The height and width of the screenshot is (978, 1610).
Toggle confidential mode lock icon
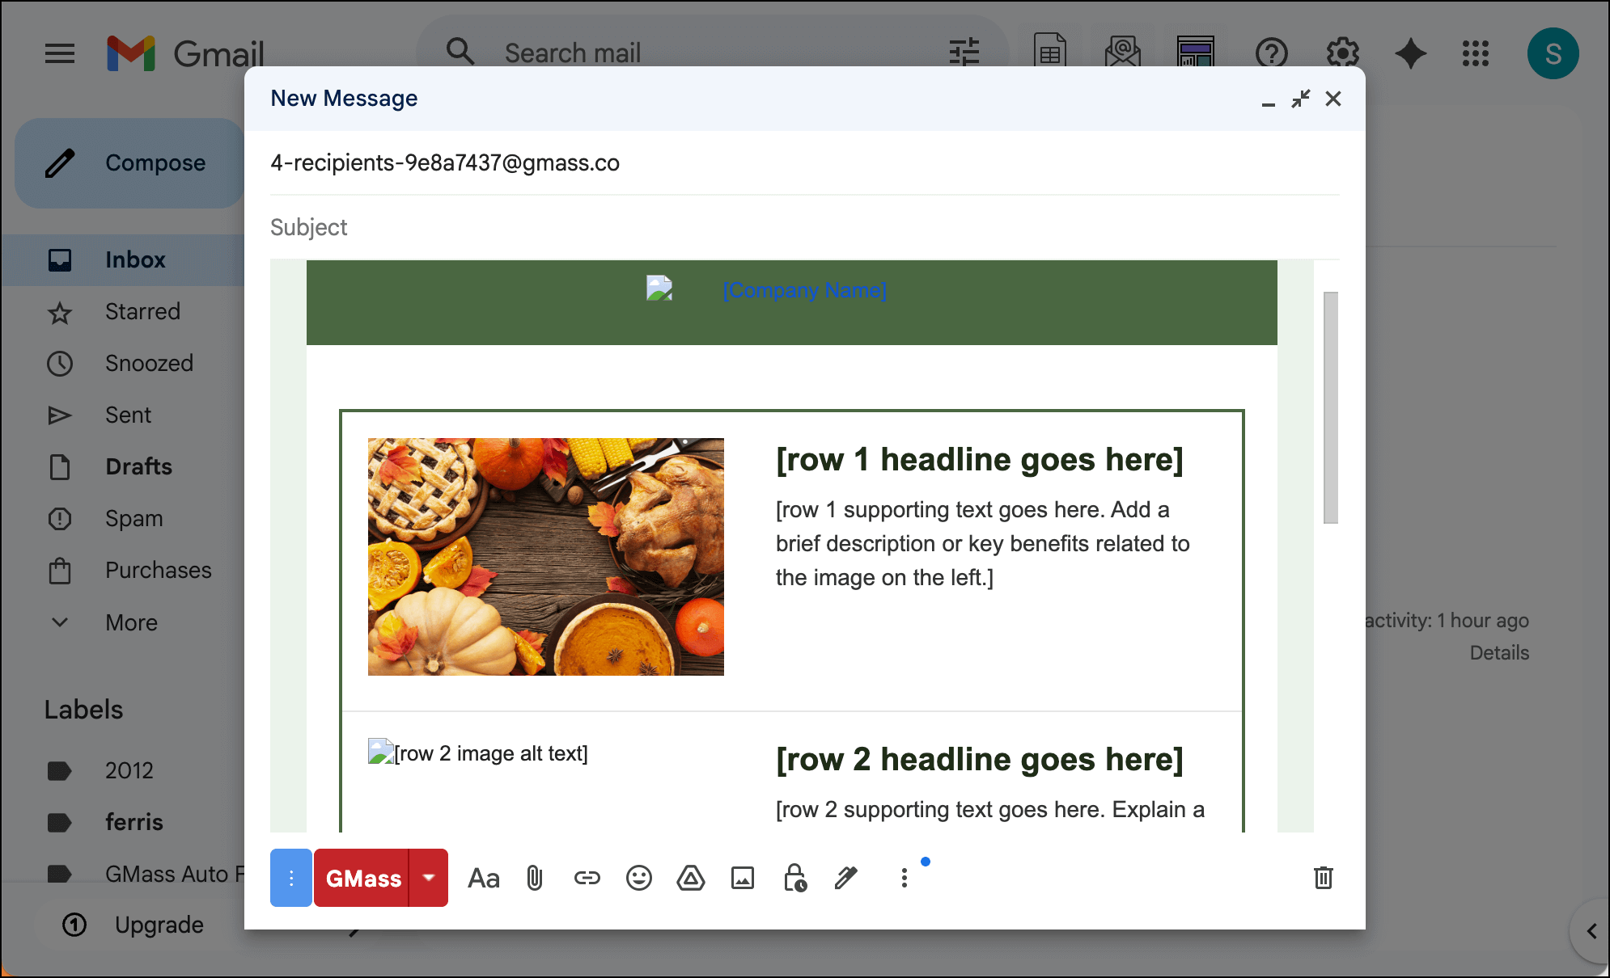tap(794, 878)
